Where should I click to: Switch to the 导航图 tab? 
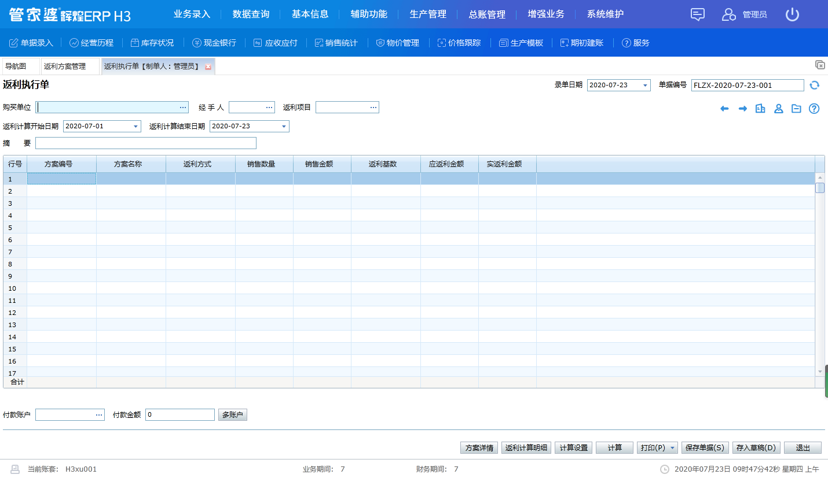21,66
